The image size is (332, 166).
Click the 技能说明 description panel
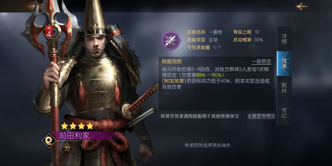click(216, 83)
